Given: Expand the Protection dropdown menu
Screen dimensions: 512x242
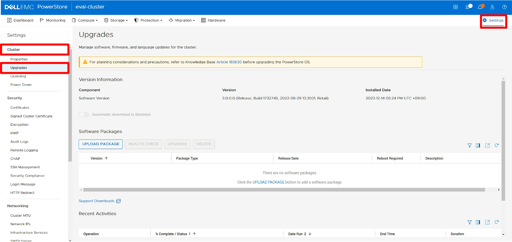Looking at the screenshot, I should tap(148, 20).
